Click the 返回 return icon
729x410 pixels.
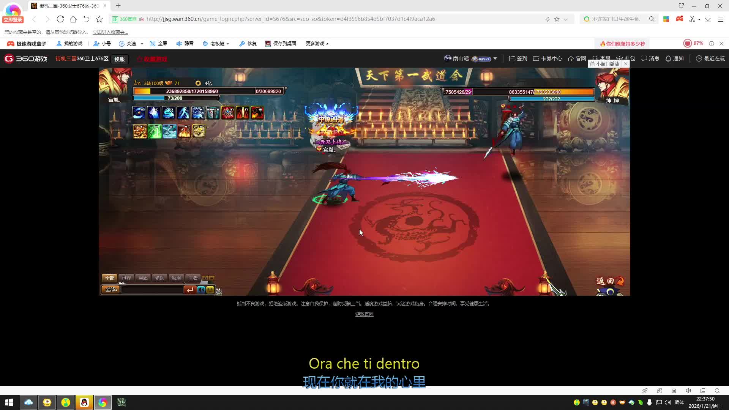coord(609,281)
